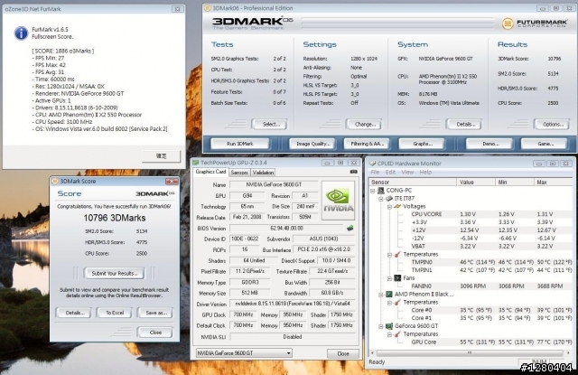Collapse the AMD Phenom II Black node

pos(381,295)
